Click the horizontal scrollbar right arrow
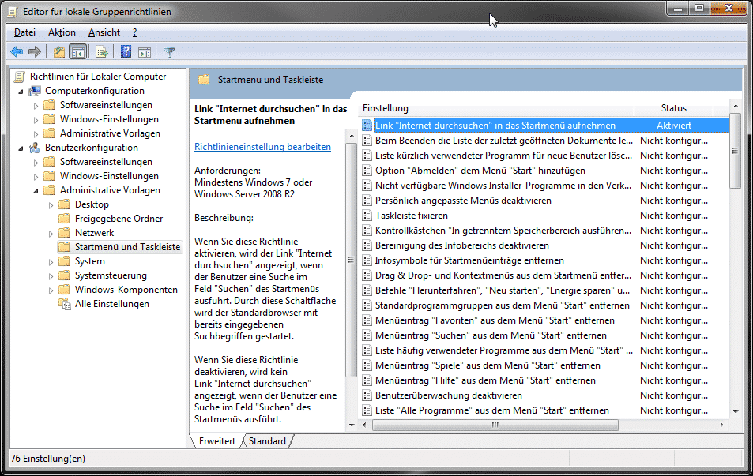The width and height of the screenshot is (753, 476). [x=721, y=425]
